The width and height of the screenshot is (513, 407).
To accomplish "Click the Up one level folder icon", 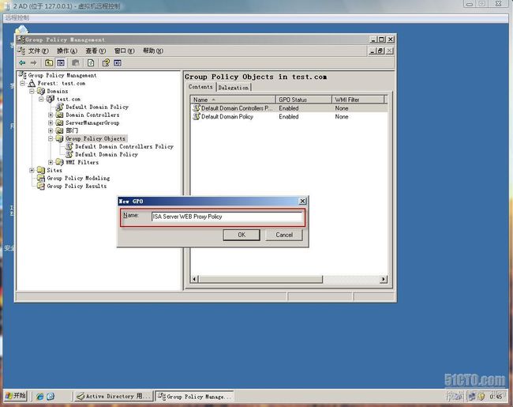I will [x=49, y=62].
